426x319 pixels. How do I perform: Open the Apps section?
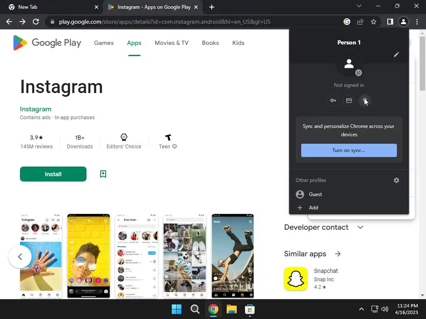click(x=134, y=43)
